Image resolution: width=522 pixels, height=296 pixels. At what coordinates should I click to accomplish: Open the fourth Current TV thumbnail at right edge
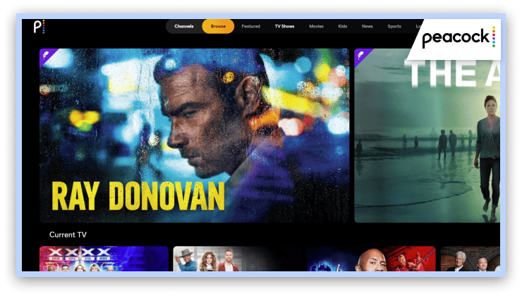pos(470,259)
